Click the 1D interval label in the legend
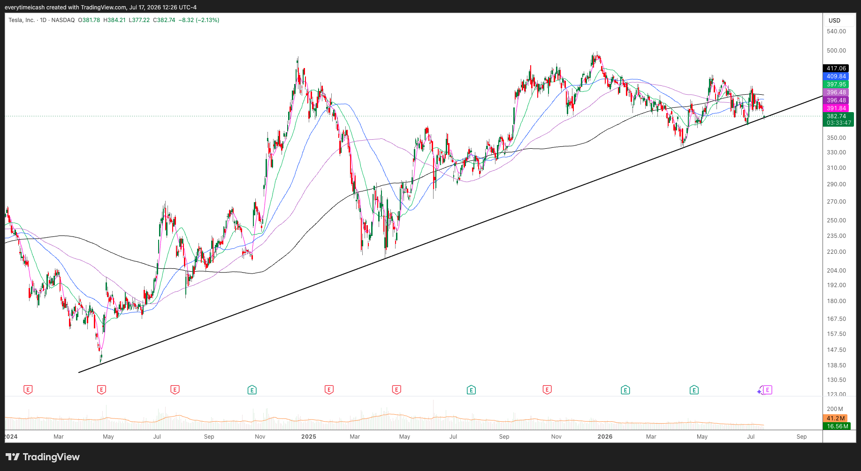861x471 pixels. (43, 20)
